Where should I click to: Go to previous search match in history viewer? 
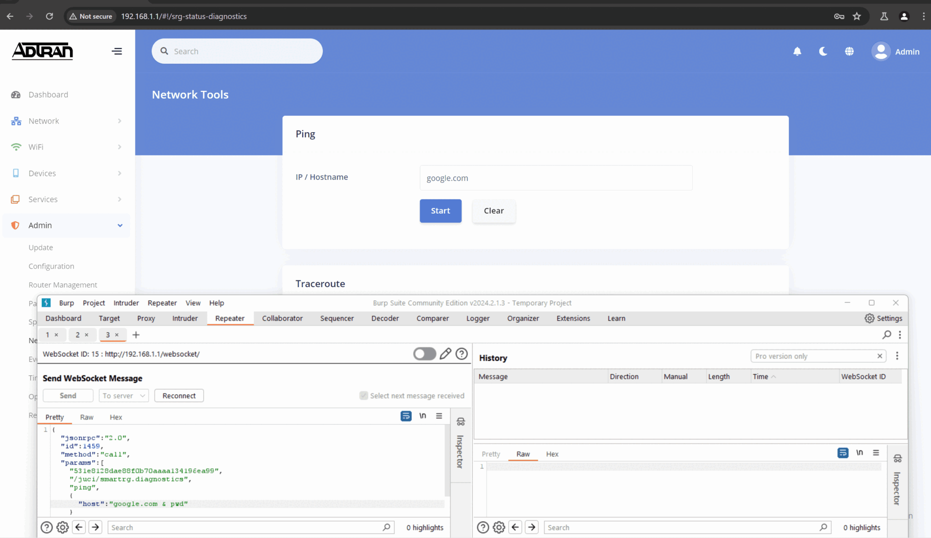pos(515,527)
